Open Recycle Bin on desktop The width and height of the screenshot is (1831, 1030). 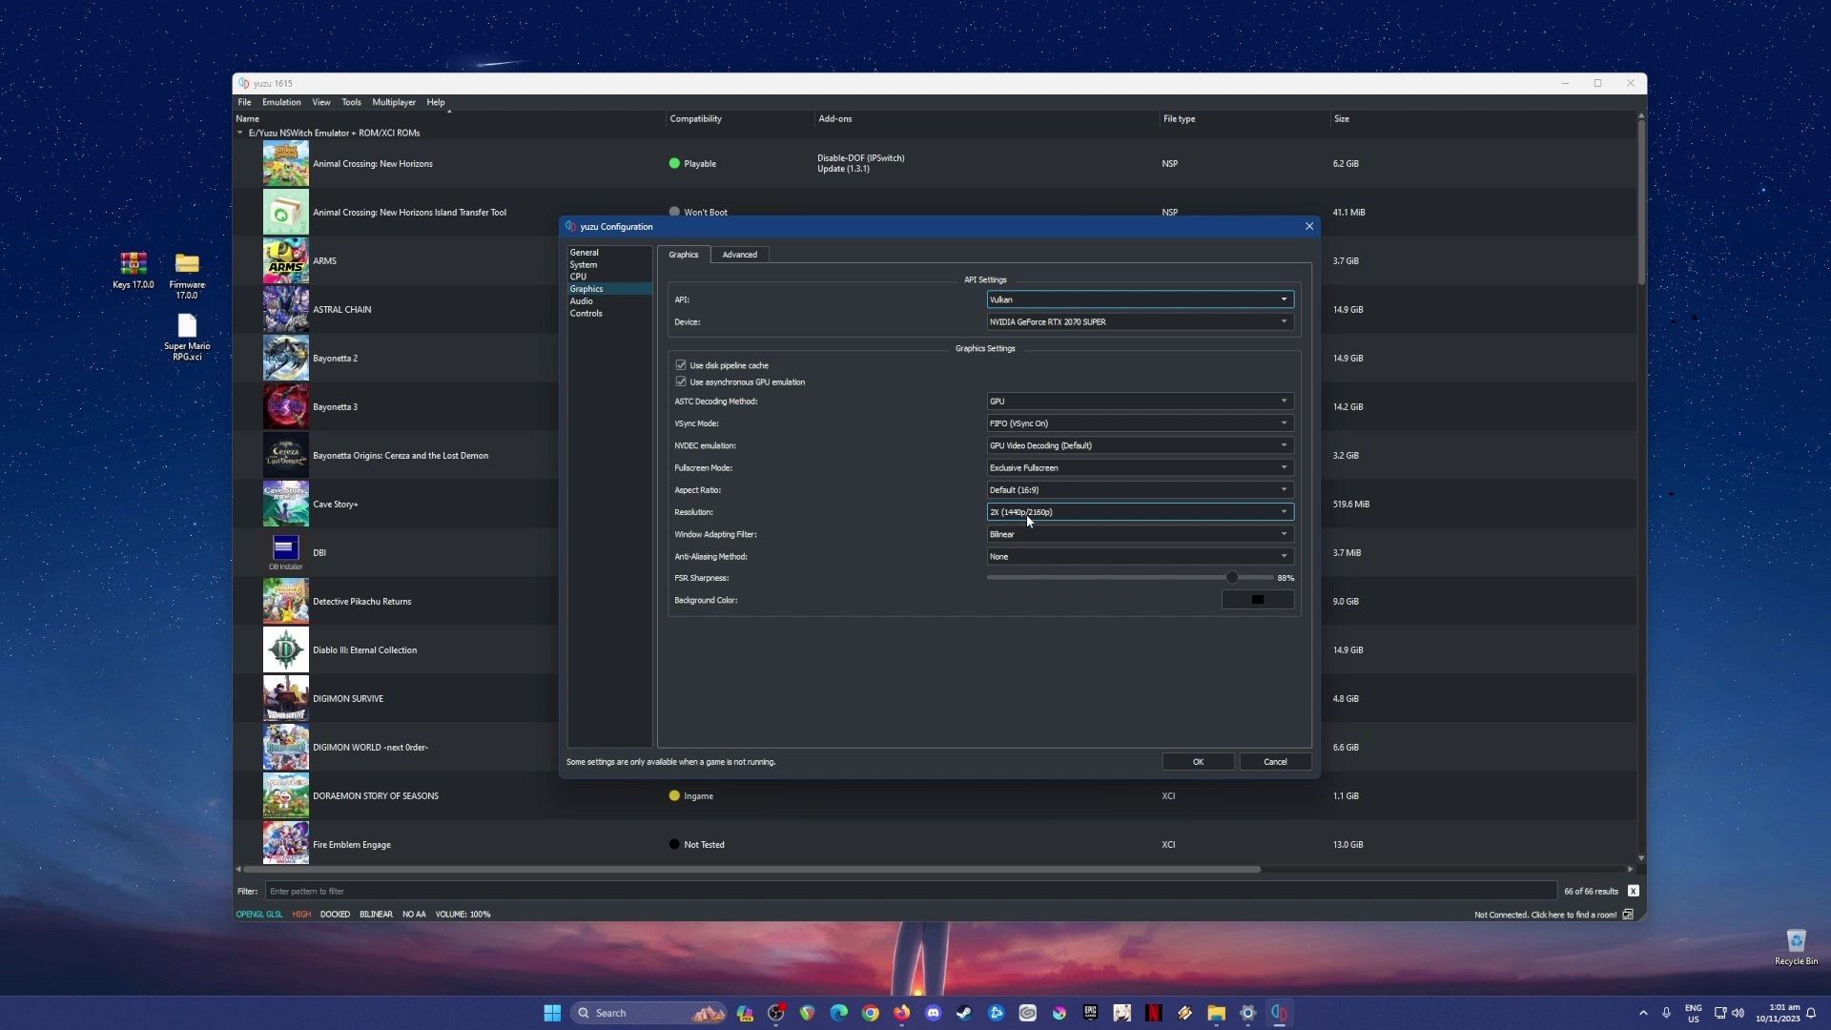(x=1796, y=947)
